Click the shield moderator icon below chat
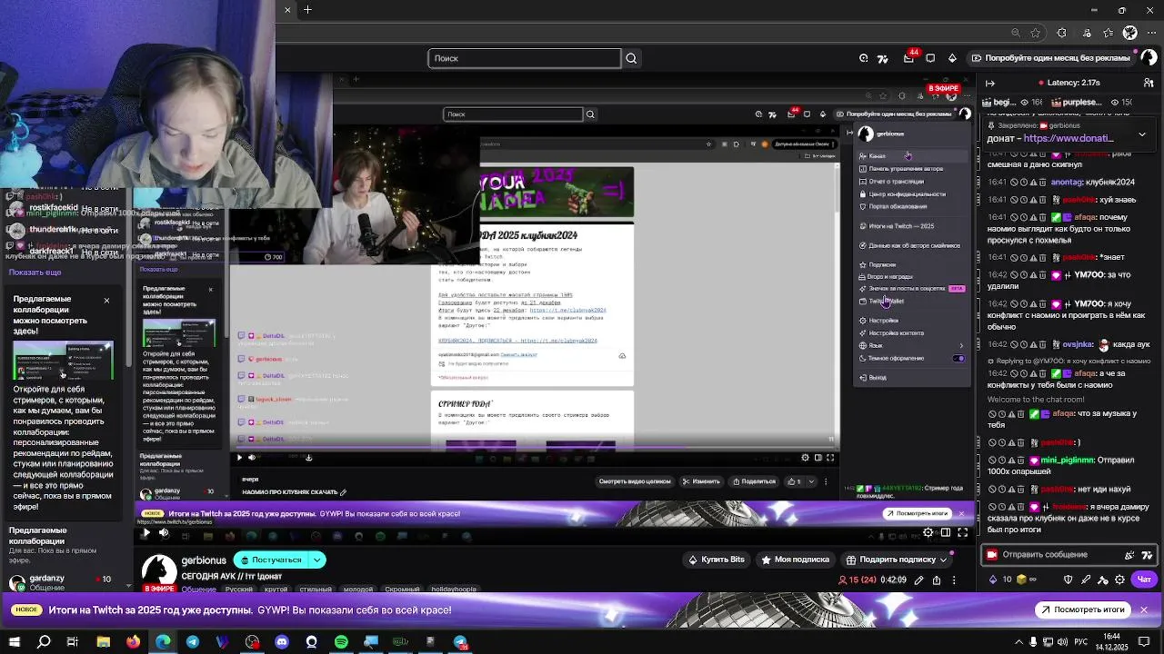1164x654 pixels. click(1069, 580)
